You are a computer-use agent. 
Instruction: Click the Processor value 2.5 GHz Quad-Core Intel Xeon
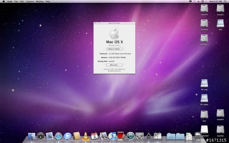tap(120, 54)
